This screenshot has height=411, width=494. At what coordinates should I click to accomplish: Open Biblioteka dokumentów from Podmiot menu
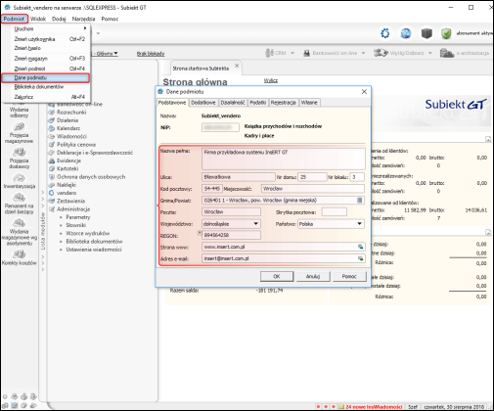click(x=46, y=87)
